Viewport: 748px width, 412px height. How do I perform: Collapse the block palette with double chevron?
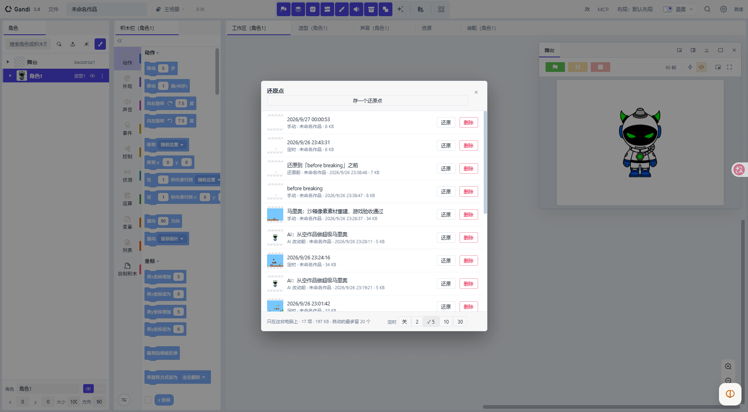coord(120,41)
